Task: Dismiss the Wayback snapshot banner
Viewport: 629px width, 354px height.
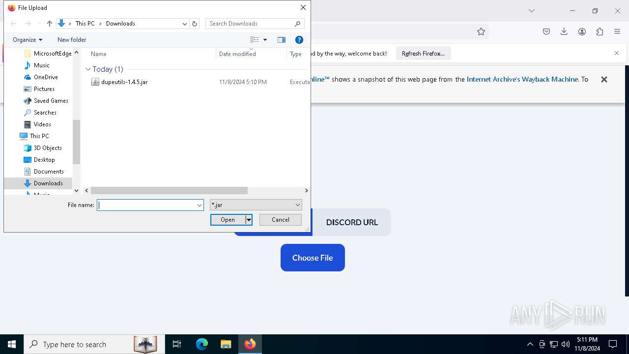Action: point(604,79)
